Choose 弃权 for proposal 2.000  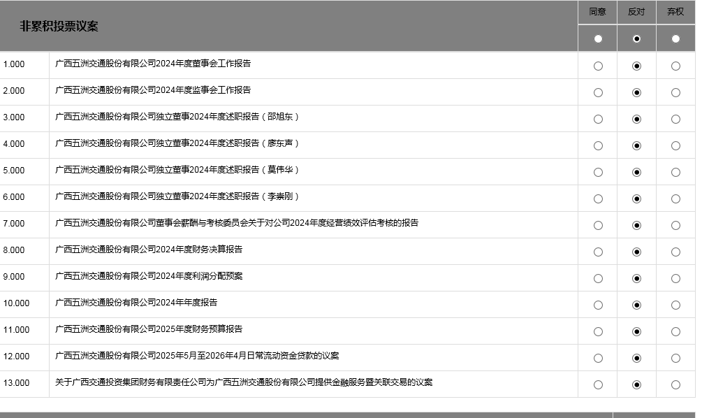(675, 93)
